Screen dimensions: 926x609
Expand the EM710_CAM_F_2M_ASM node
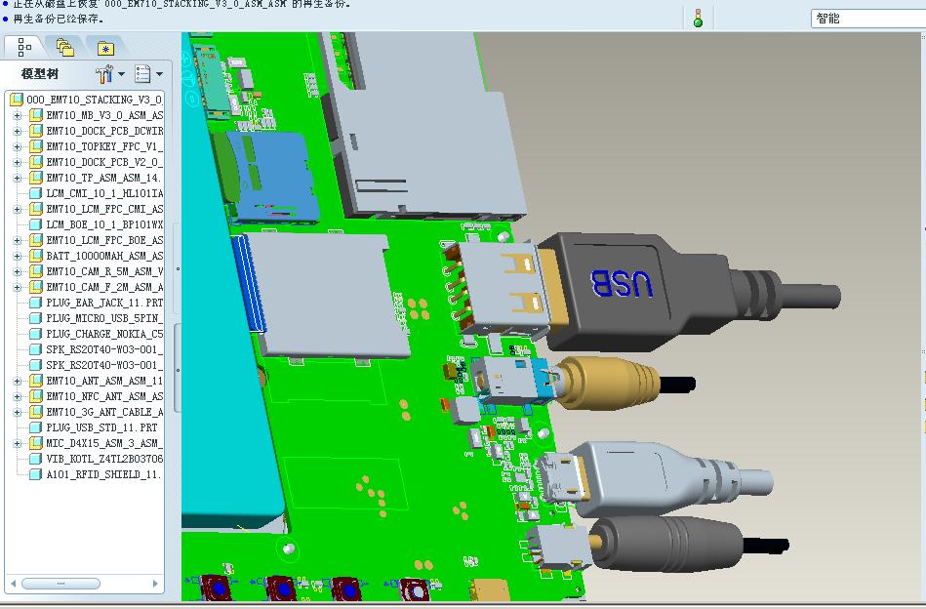pos(18,287)
